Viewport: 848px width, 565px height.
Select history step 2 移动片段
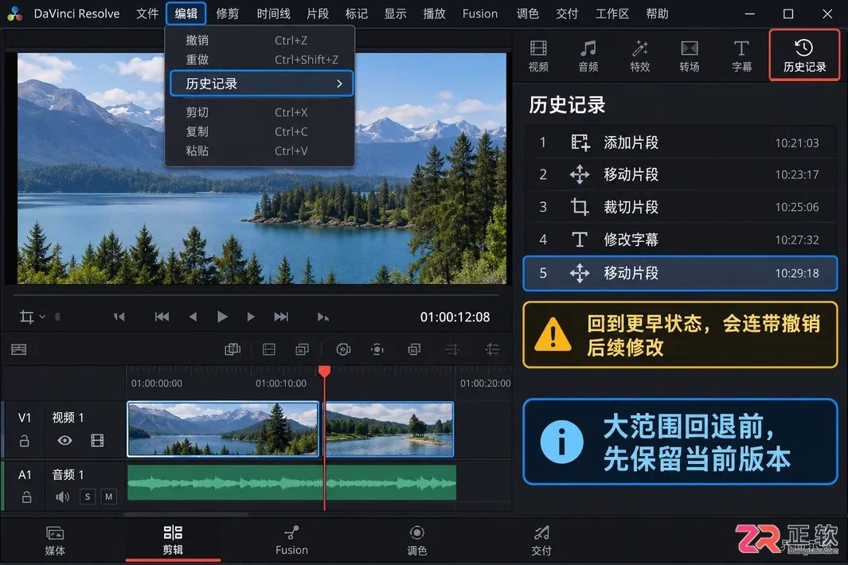(x=680, y=174)
